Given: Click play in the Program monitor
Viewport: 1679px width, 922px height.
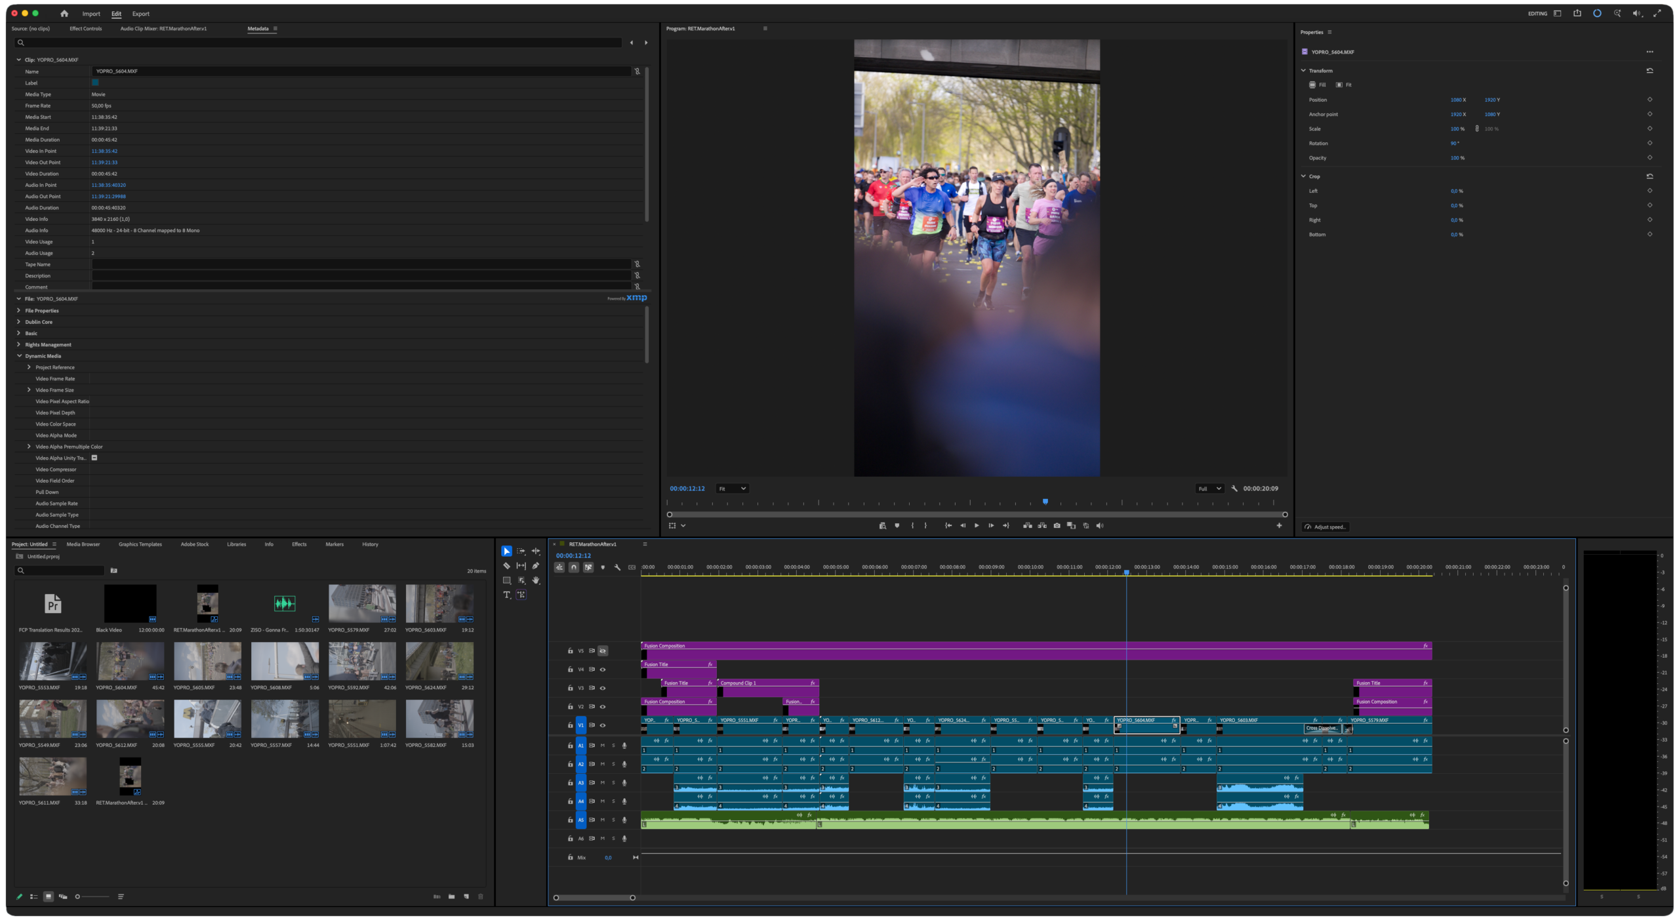Looking at the screenshot, I should [x=977, y=525].
